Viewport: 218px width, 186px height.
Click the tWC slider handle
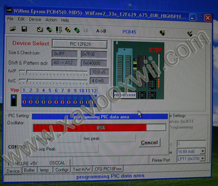pyautogui.click(x=27, y=80)
